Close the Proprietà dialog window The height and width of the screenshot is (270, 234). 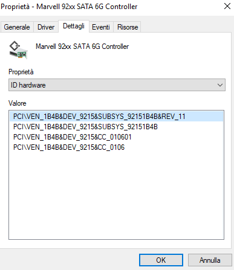tap(227, 6)
